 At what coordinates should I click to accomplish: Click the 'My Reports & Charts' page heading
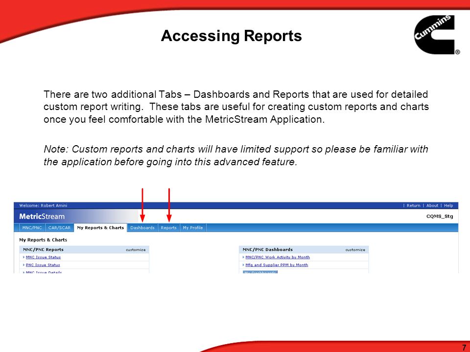43,240
